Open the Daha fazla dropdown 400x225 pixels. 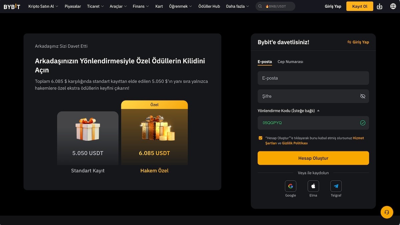pos(238,6)
